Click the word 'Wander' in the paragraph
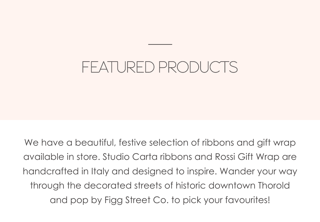This screenshot has height=222, width=320. pyautogui.click(x=237, y=171)
